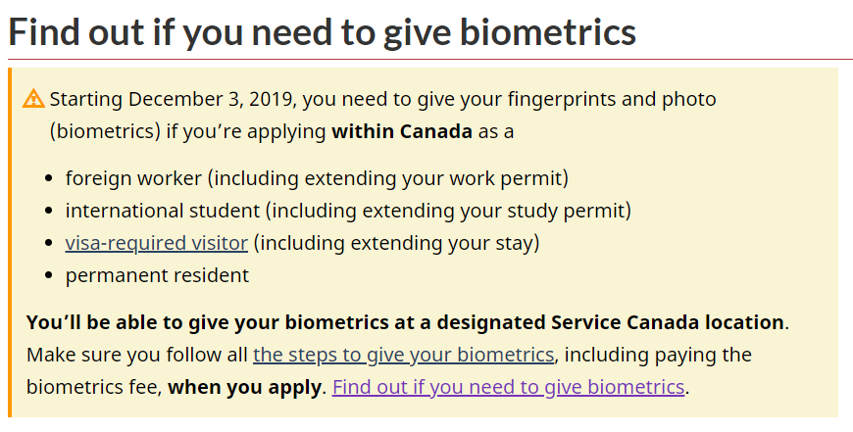Image resolution: width=853 pixels, height=432 pixels.
Task: Click the bullet dot beside "foreign worker"
Action: click(x=49, y=178)
